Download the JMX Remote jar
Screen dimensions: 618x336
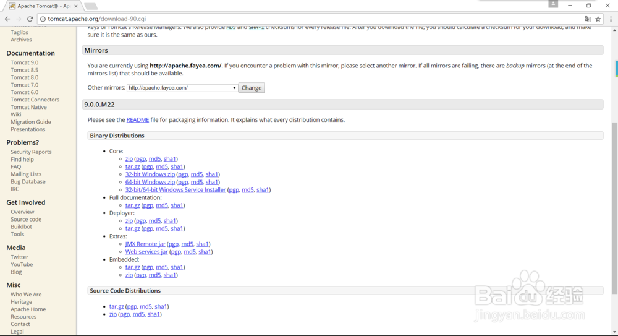click(x=145, y=244)
